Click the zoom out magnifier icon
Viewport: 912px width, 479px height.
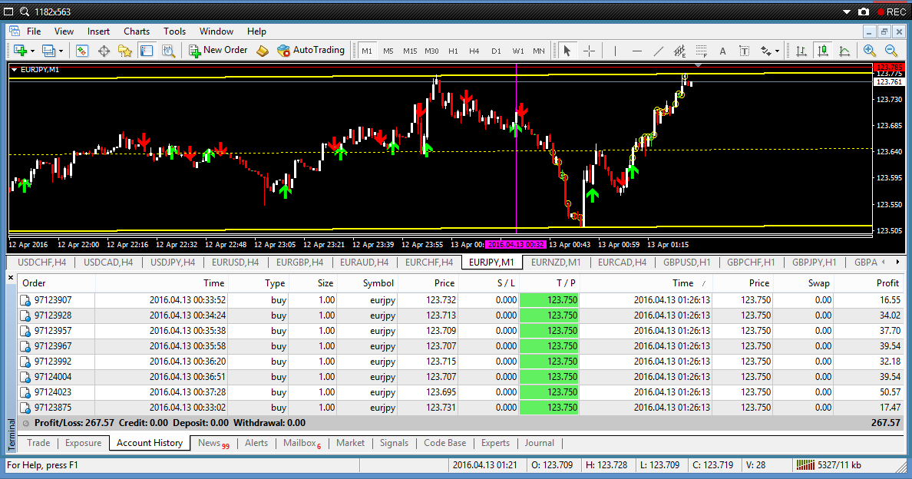pos(891,51)
